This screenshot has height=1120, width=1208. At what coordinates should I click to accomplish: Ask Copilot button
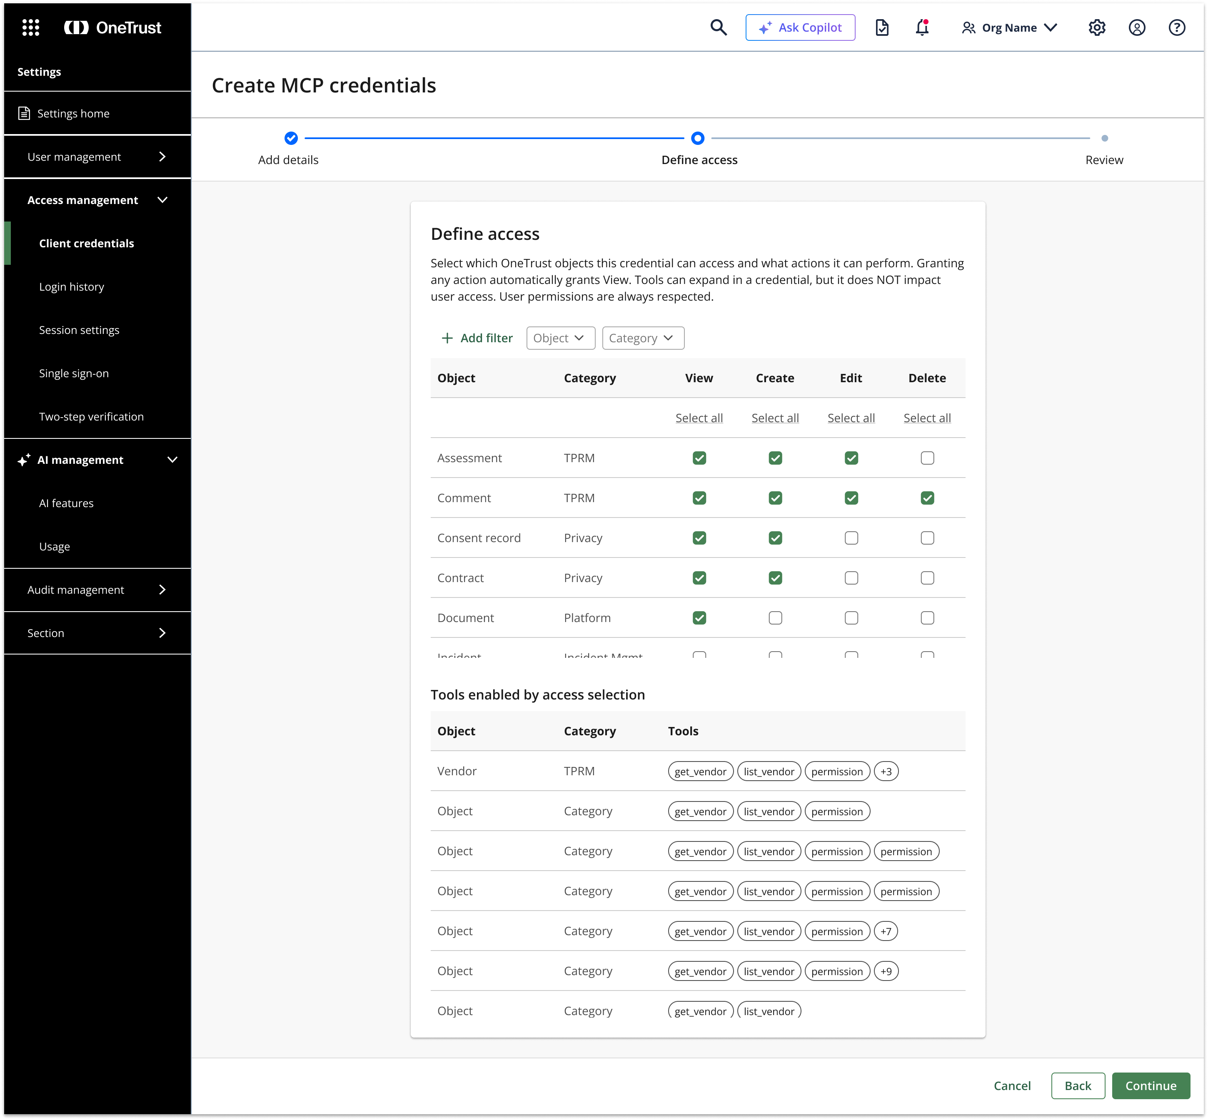800,27
